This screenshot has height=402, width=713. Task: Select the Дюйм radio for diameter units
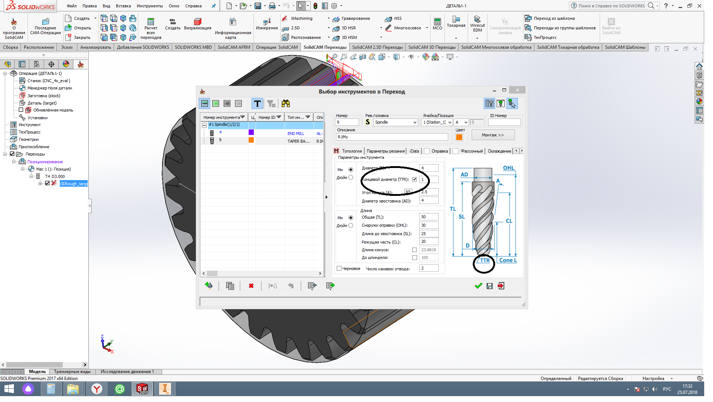coord(351,178)
